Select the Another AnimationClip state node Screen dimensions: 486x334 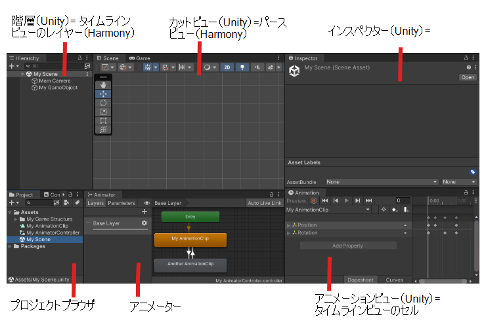pyautogui.click(x=190, y=265)
